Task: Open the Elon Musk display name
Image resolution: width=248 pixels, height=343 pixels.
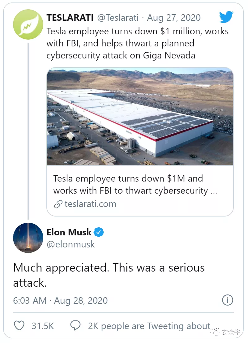Action: (x=69, y=232)
